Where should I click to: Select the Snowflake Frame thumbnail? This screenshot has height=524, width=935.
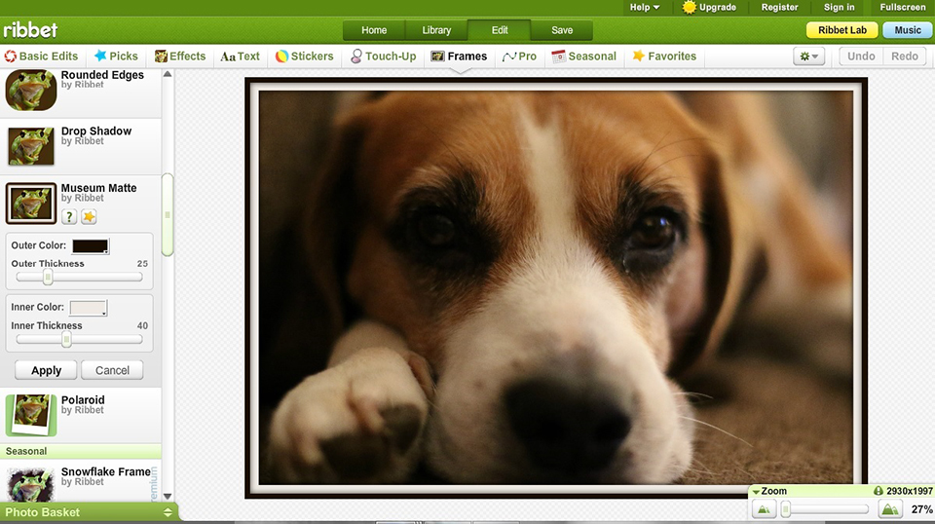(30, 485)
